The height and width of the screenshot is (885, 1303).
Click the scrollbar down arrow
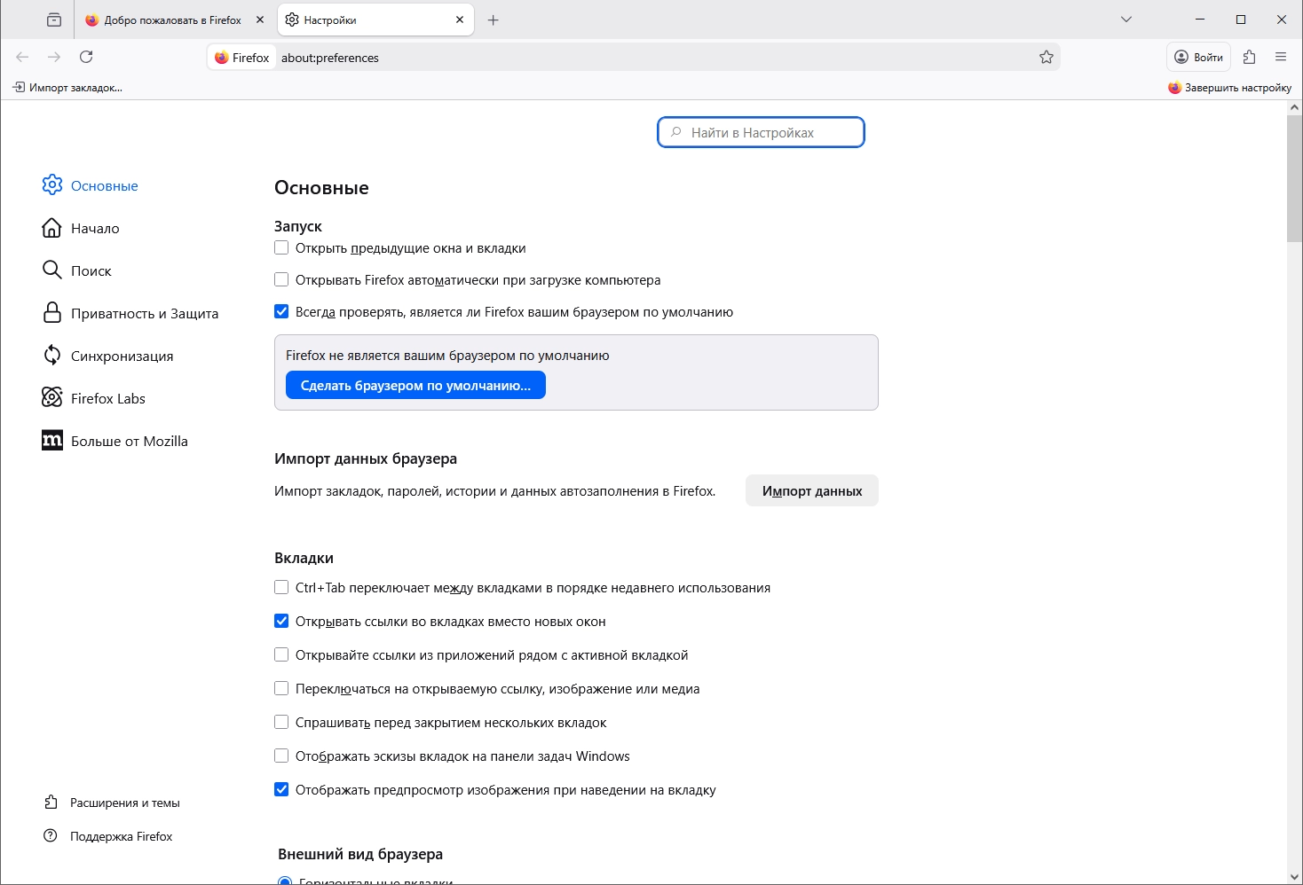[x=1294, y=876]
